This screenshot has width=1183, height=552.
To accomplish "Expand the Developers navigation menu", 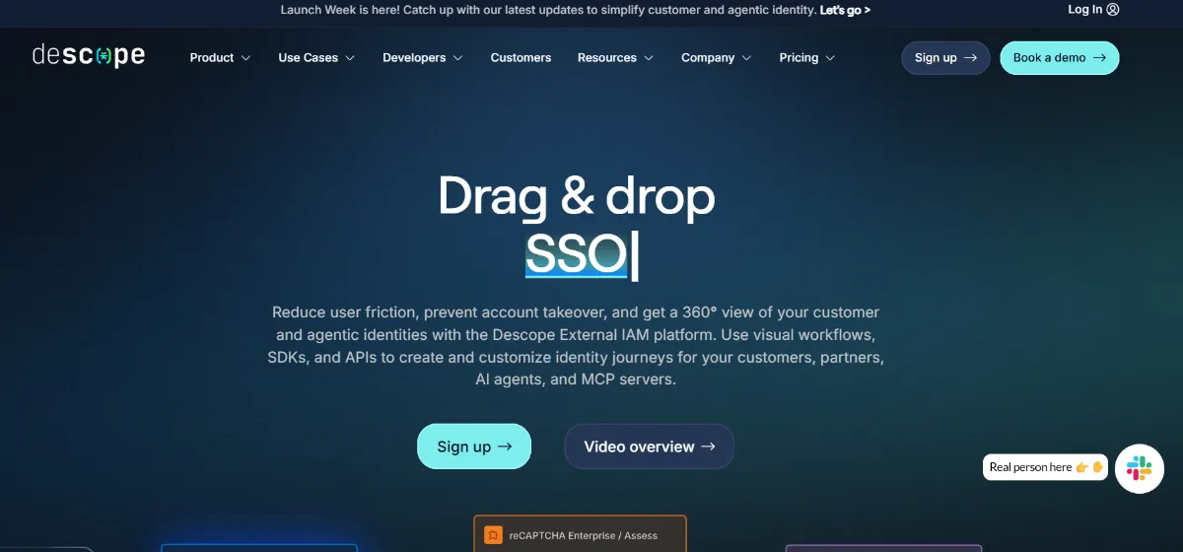I will (422, 58).
